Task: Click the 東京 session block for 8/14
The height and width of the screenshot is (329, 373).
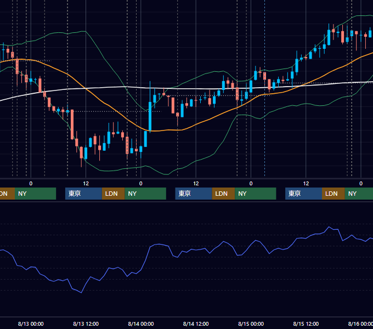Action: pyautogui.click(x=194, y=194)
